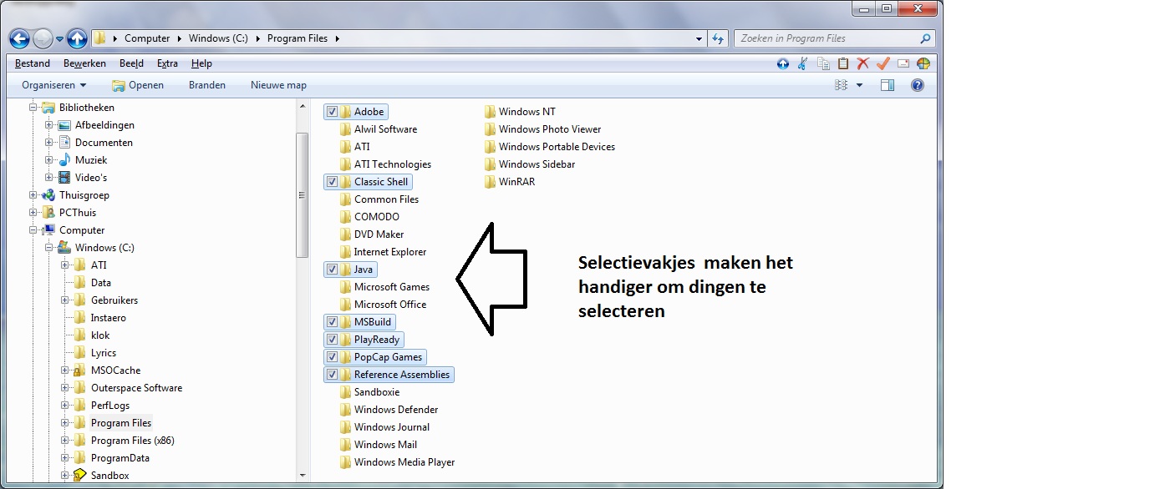This screenshot has height=489, width=1175.
Task: Uncheck the MSBuild folder checkbox
Action: click(x=332, y=322)
